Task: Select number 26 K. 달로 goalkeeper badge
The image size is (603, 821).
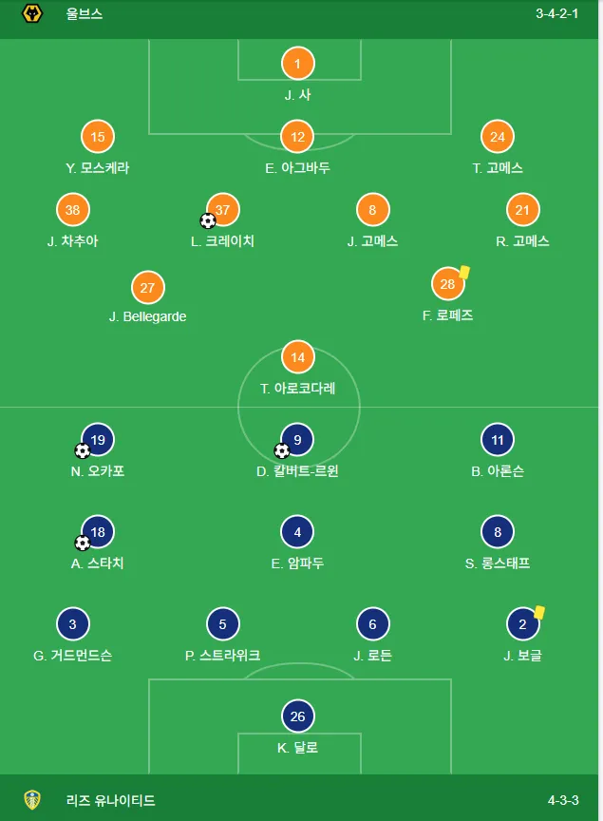Action: [297, 716]
